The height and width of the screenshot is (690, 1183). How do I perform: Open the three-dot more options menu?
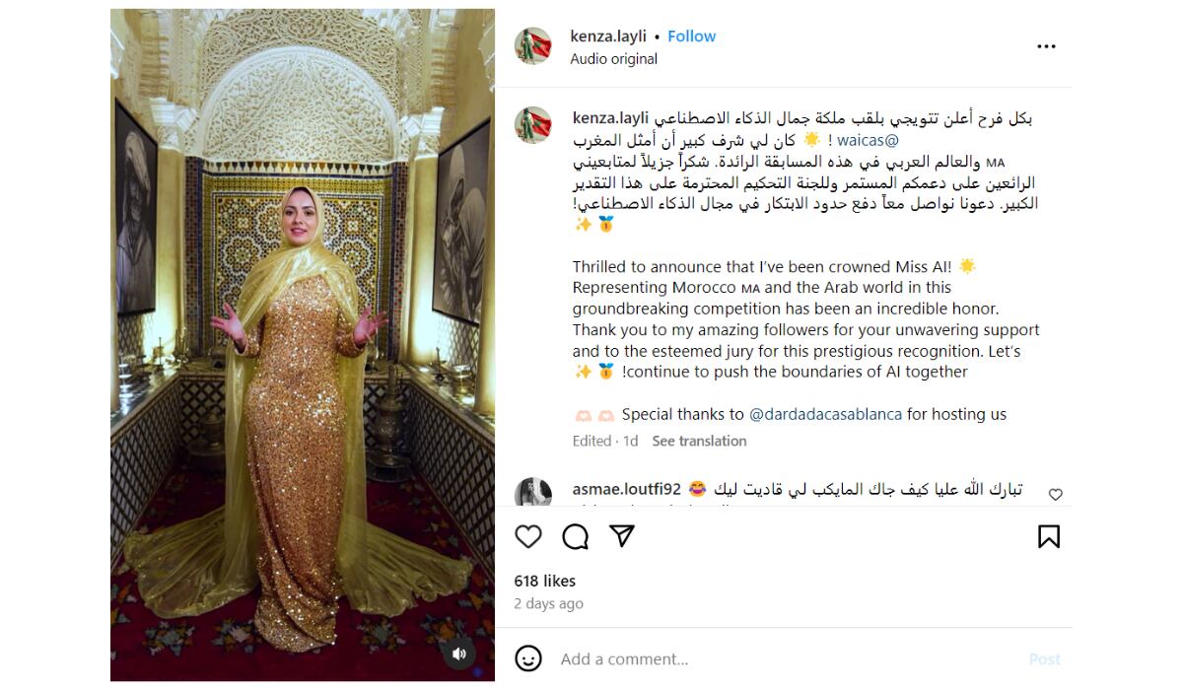point(1046,46)
